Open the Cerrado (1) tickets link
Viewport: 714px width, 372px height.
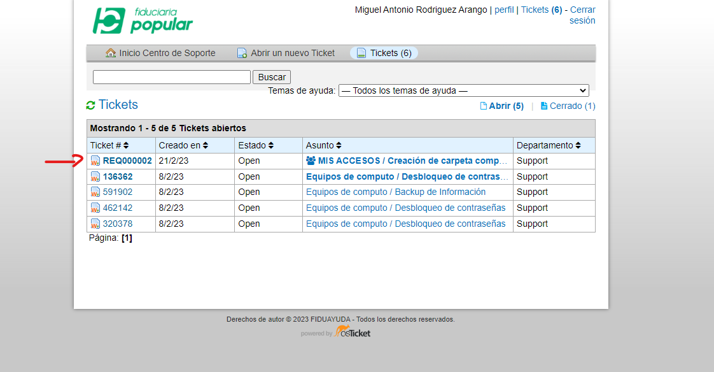click(x=568, y=106)
